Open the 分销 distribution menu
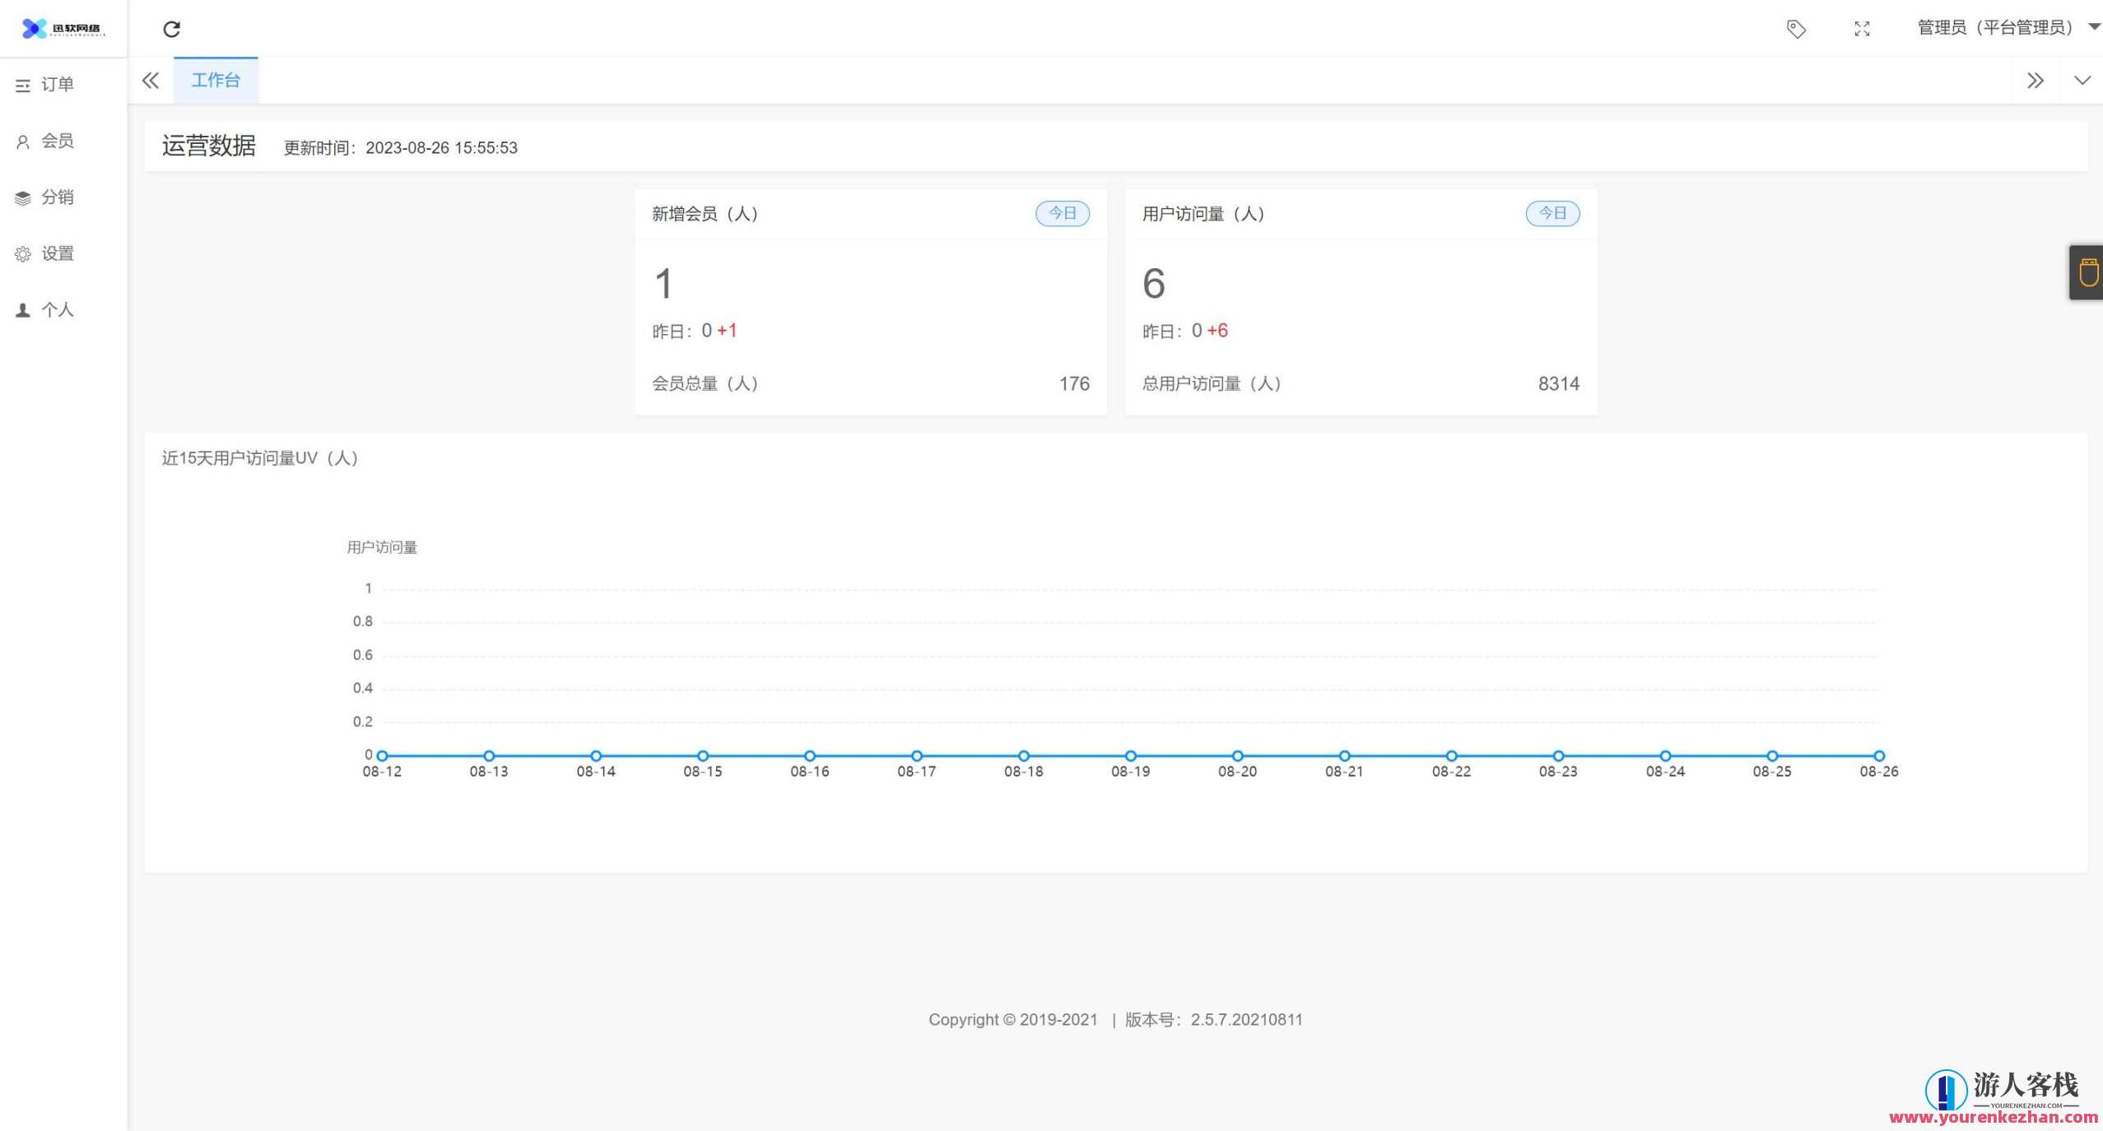Image resolution: width=2103 pixels, height=1131 pixels. pos(57,197)
